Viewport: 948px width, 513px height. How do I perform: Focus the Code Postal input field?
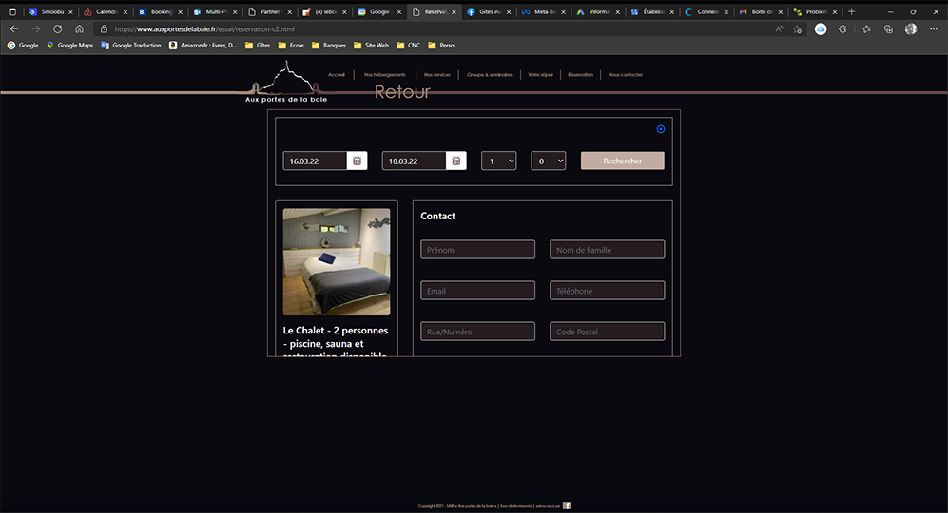[607, 332]
